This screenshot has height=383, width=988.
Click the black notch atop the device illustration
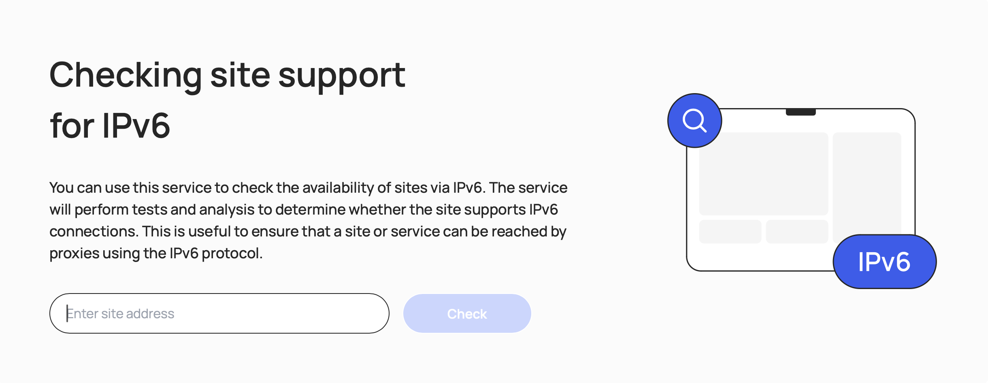point(801,112)
